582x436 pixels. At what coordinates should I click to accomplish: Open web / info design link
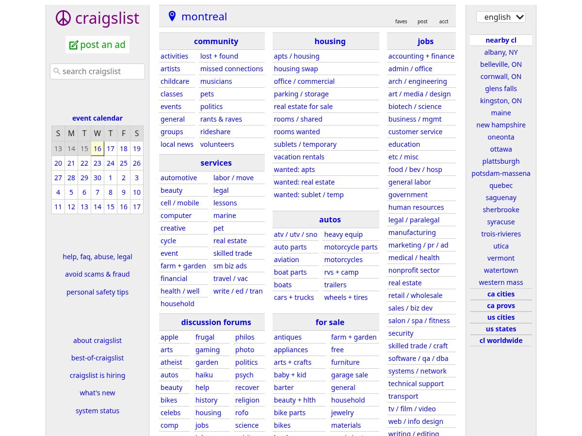tap(416, 421)
